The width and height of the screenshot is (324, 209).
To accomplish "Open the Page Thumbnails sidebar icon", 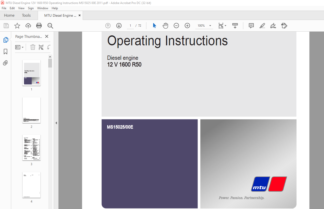I will (x=5, y=40).
